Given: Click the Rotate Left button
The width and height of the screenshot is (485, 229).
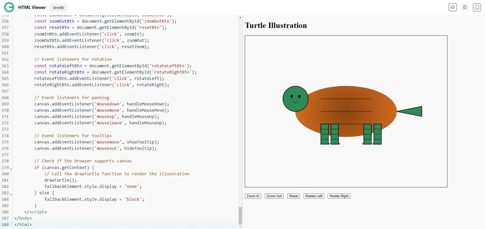Looking at the screenshot, I should [x=314, y=196].
